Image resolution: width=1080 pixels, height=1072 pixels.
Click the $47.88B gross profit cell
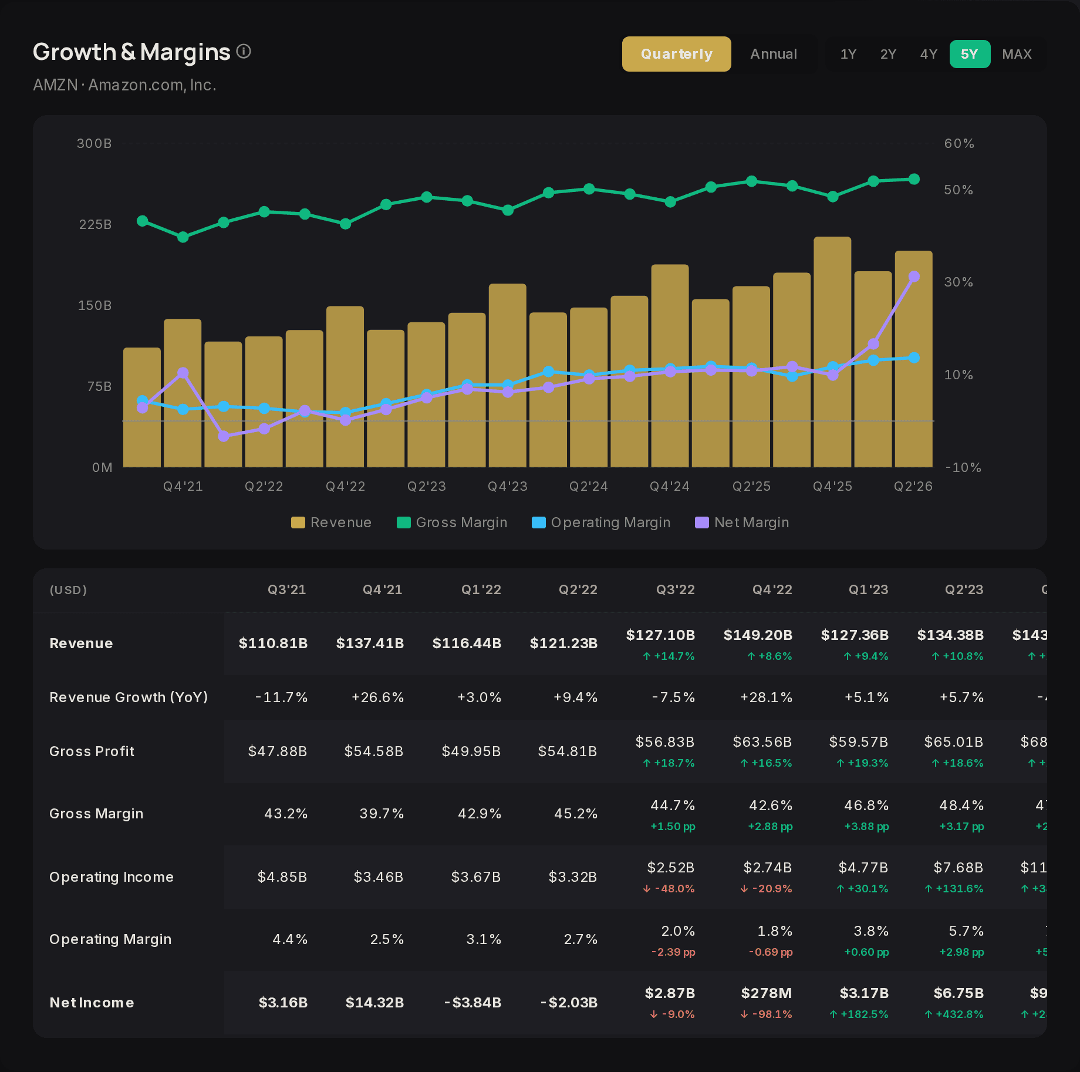[x=278, y=751]
